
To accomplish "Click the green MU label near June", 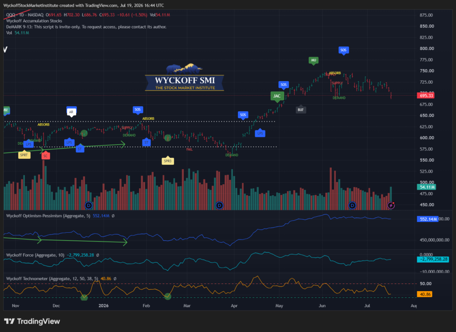I will [313, 60].
